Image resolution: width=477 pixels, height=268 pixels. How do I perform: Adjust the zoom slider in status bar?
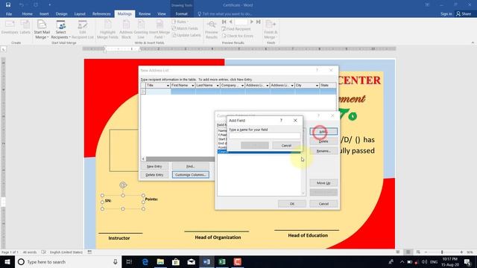tap(442, 252)
